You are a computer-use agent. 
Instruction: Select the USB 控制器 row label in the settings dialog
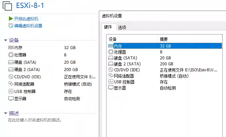[124, 82]
